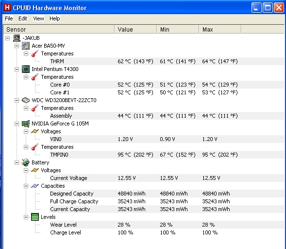Click the Value column header
This screenshot has width=286, height=249.
pos(135,29)
